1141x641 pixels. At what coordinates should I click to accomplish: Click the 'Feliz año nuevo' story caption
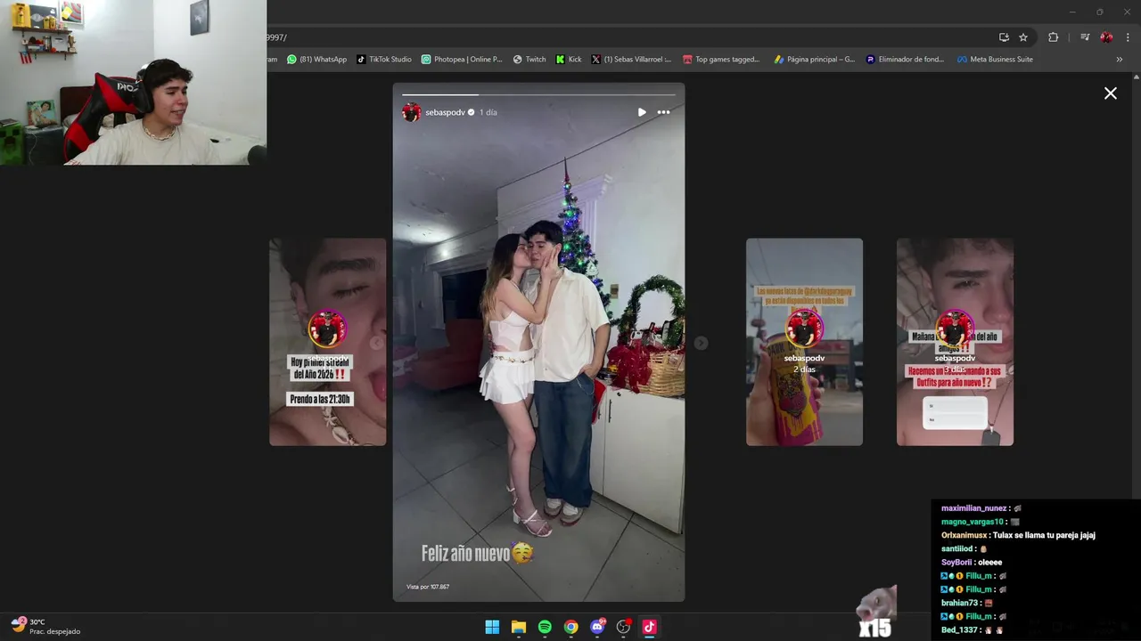477,554
